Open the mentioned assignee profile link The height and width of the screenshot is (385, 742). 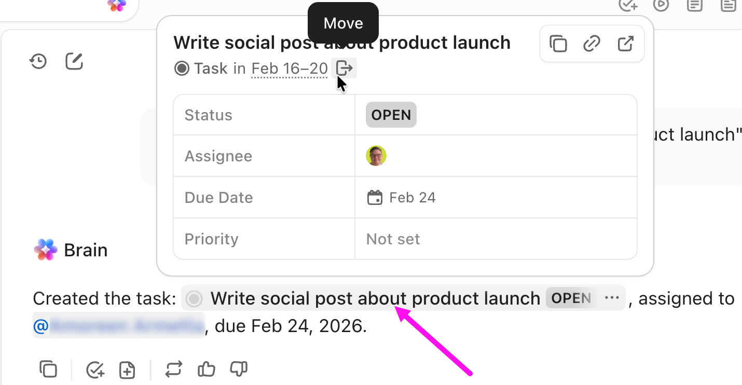click(x=118, y=325)
